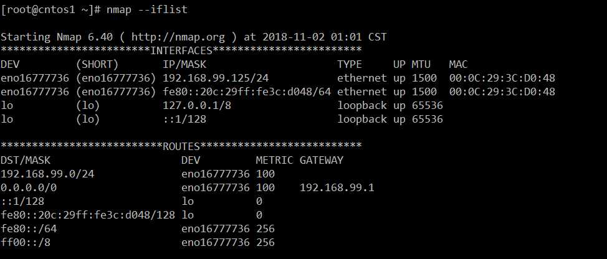
Task: Click the fe80::/64 route destination
Action: [29, 229]
